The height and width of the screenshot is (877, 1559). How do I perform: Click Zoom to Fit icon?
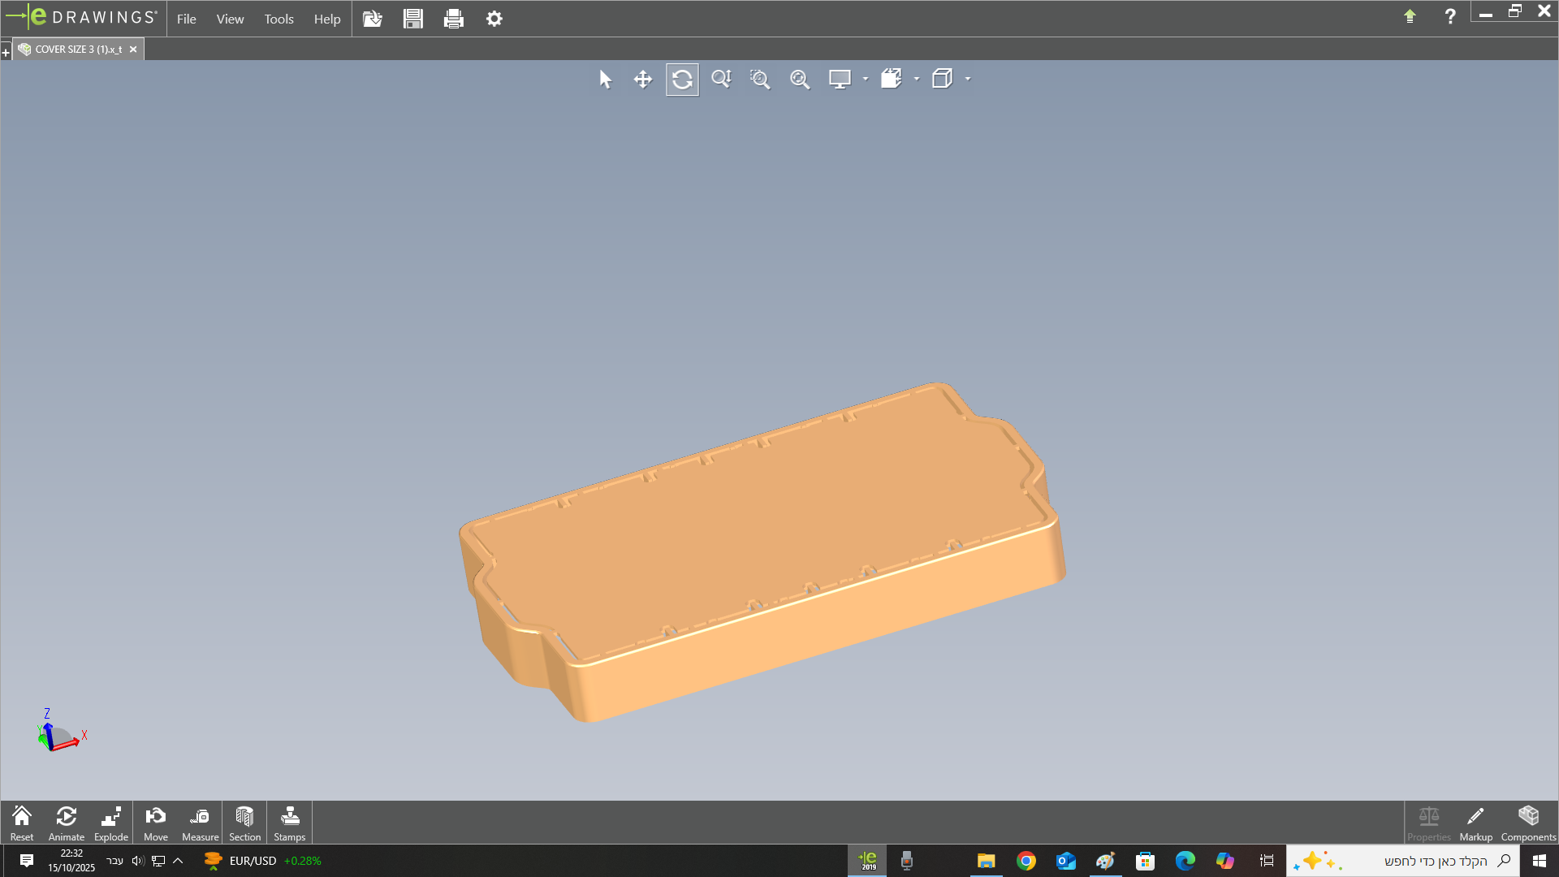click(800, 80)
